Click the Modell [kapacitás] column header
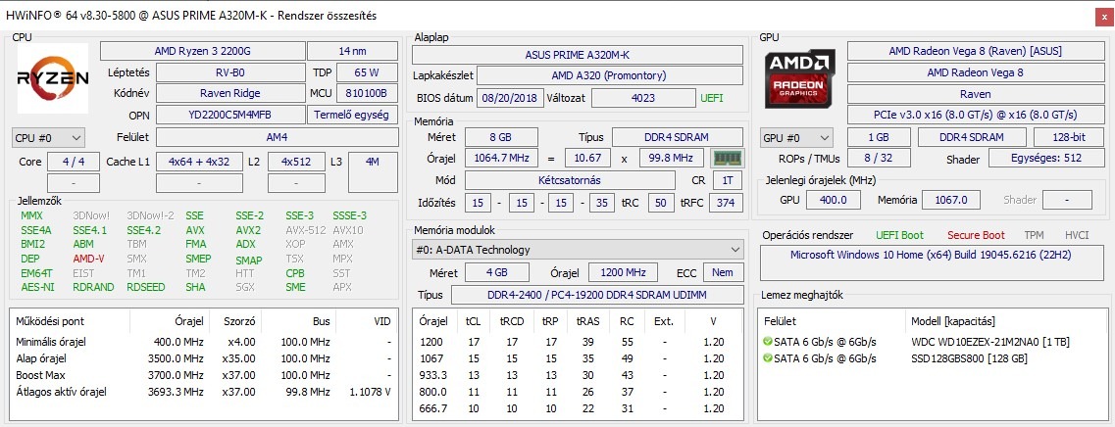1115x427 pixels. [953, 321]
